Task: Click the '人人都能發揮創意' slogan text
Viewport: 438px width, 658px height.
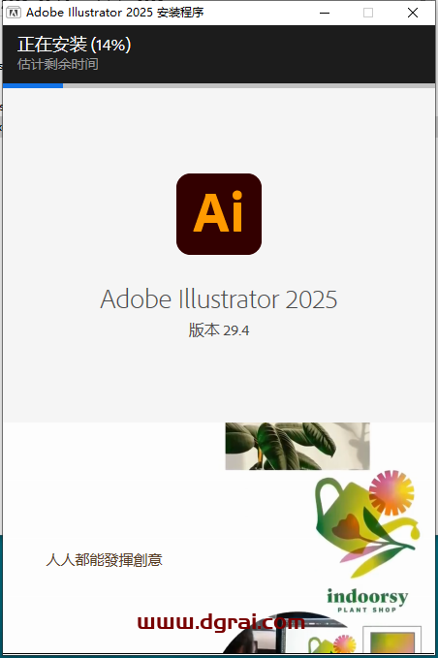Action: 104,560
